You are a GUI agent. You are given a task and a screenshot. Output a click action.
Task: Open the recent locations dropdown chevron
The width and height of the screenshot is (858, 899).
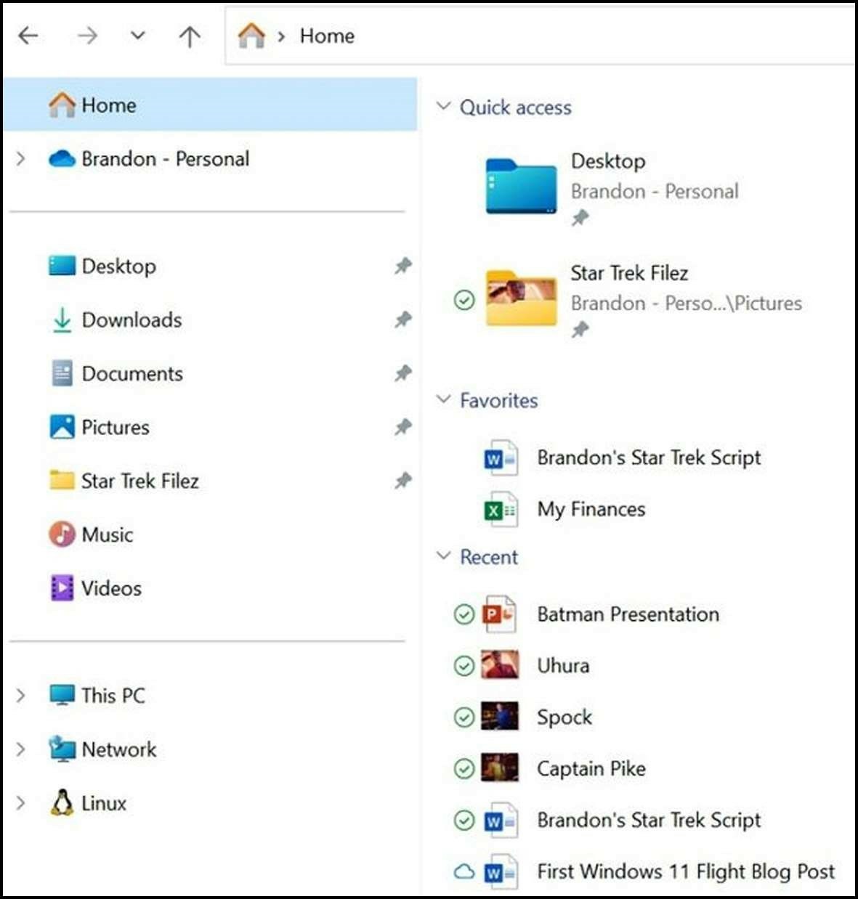138,36
